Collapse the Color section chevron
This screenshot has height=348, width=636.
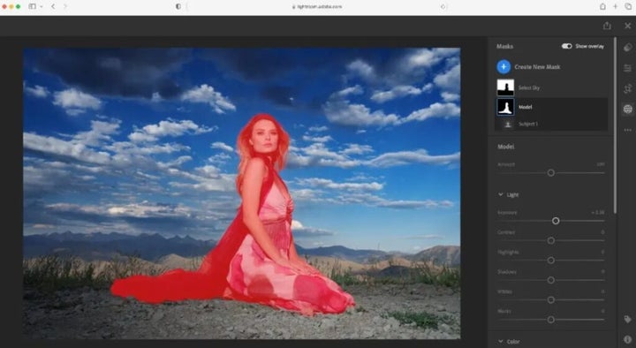pyautogui.click(x=501, y=342)
